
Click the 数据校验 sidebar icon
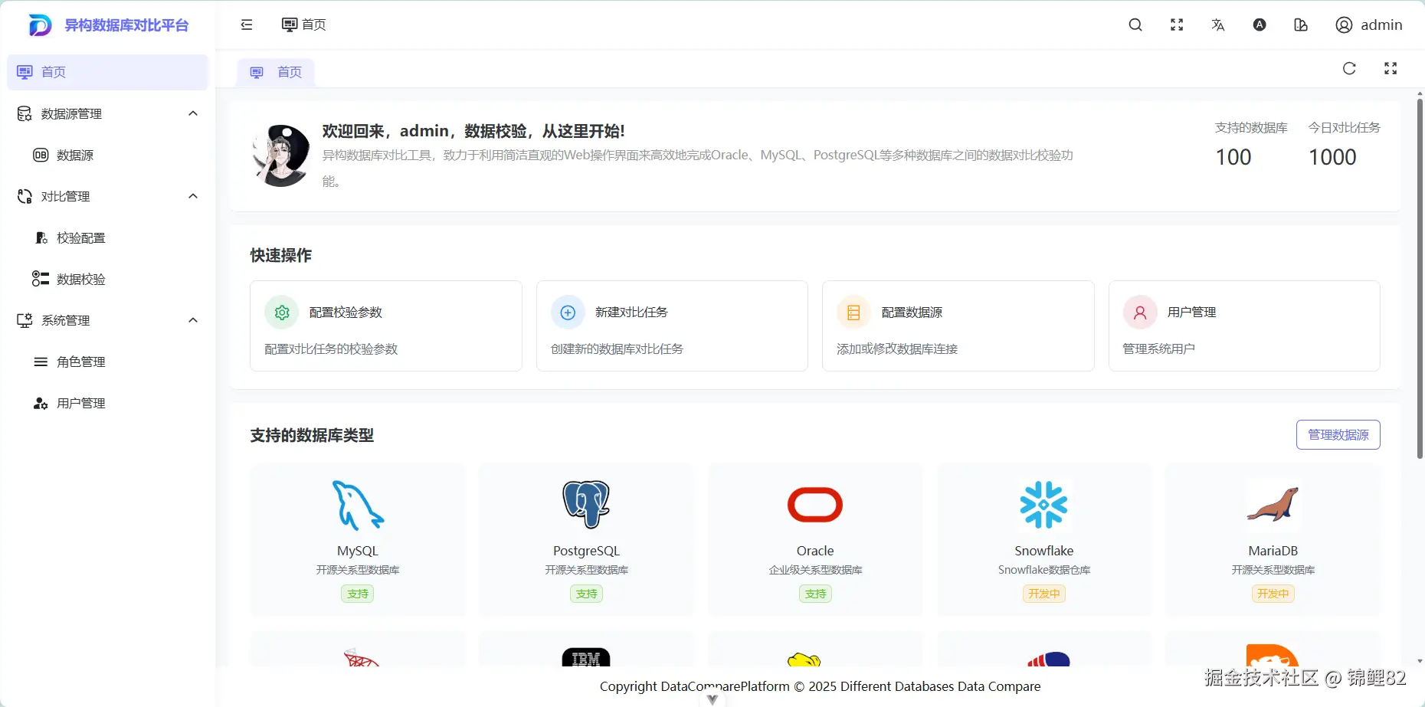pos(41,280)
